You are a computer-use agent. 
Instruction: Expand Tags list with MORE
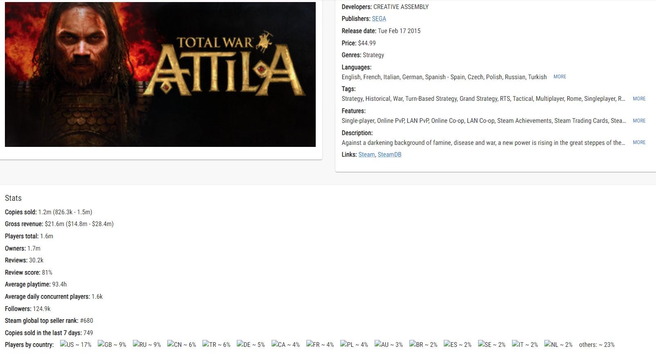coord(639,99)
